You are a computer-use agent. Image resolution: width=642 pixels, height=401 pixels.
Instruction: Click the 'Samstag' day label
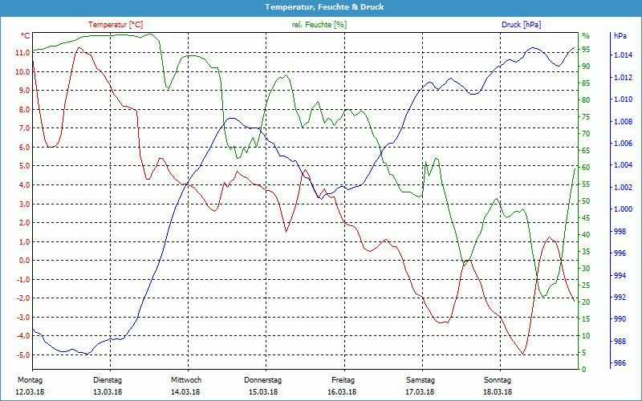[x=421, y=380]
